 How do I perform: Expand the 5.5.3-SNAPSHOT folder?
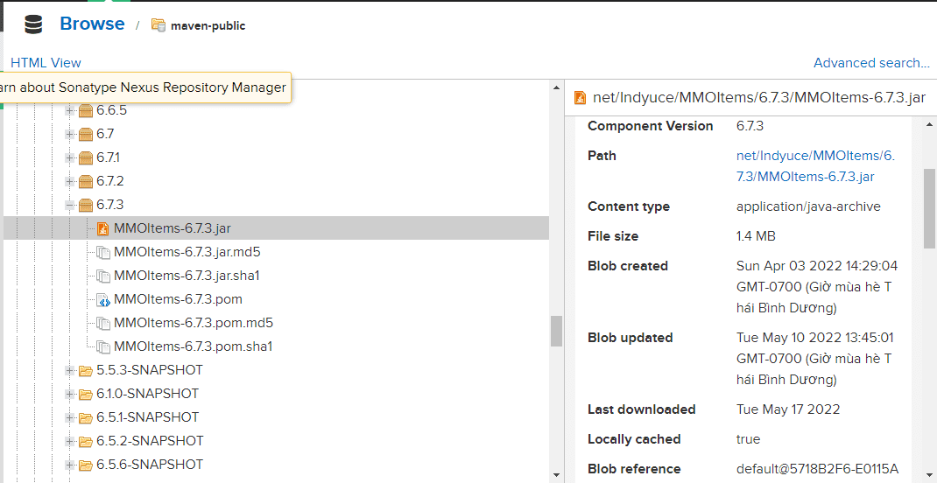pos(70,370)
